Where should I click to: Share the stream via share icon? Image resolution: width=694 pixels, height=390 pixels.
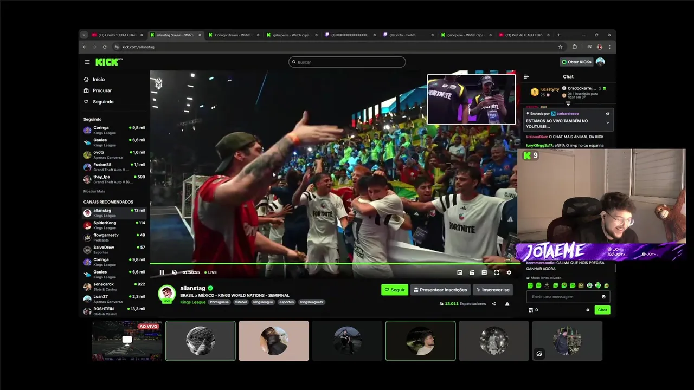tap(493, 304)
